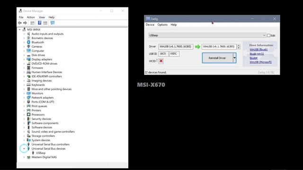The width and height of the screenshot is (303, 170).
Task: Open the WinUSB (Microsoft) link
Action: tap(260, 62)
